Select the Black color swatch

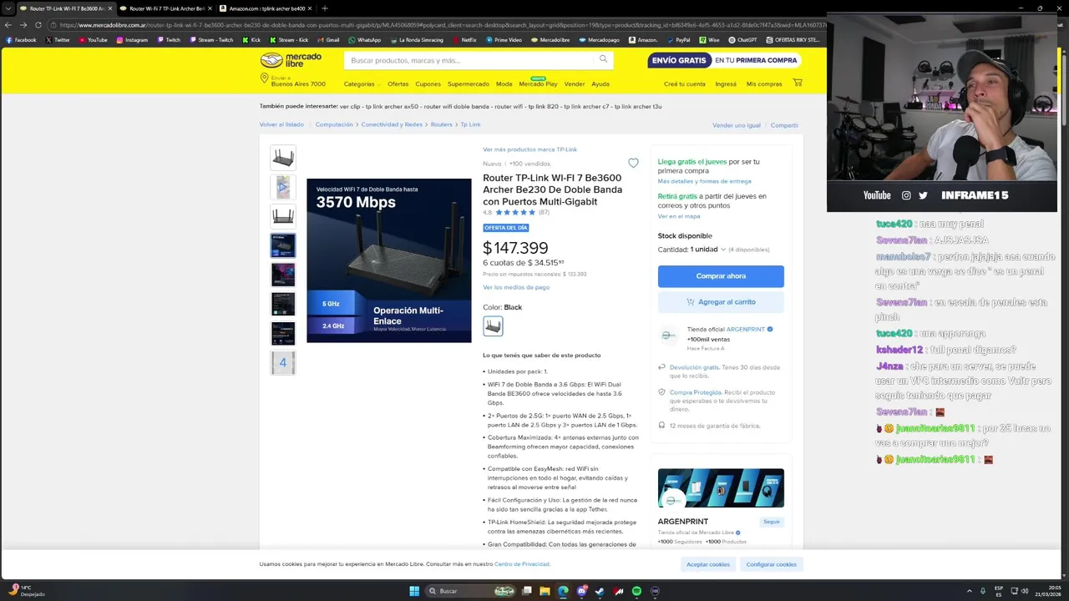tap(493, 326)
